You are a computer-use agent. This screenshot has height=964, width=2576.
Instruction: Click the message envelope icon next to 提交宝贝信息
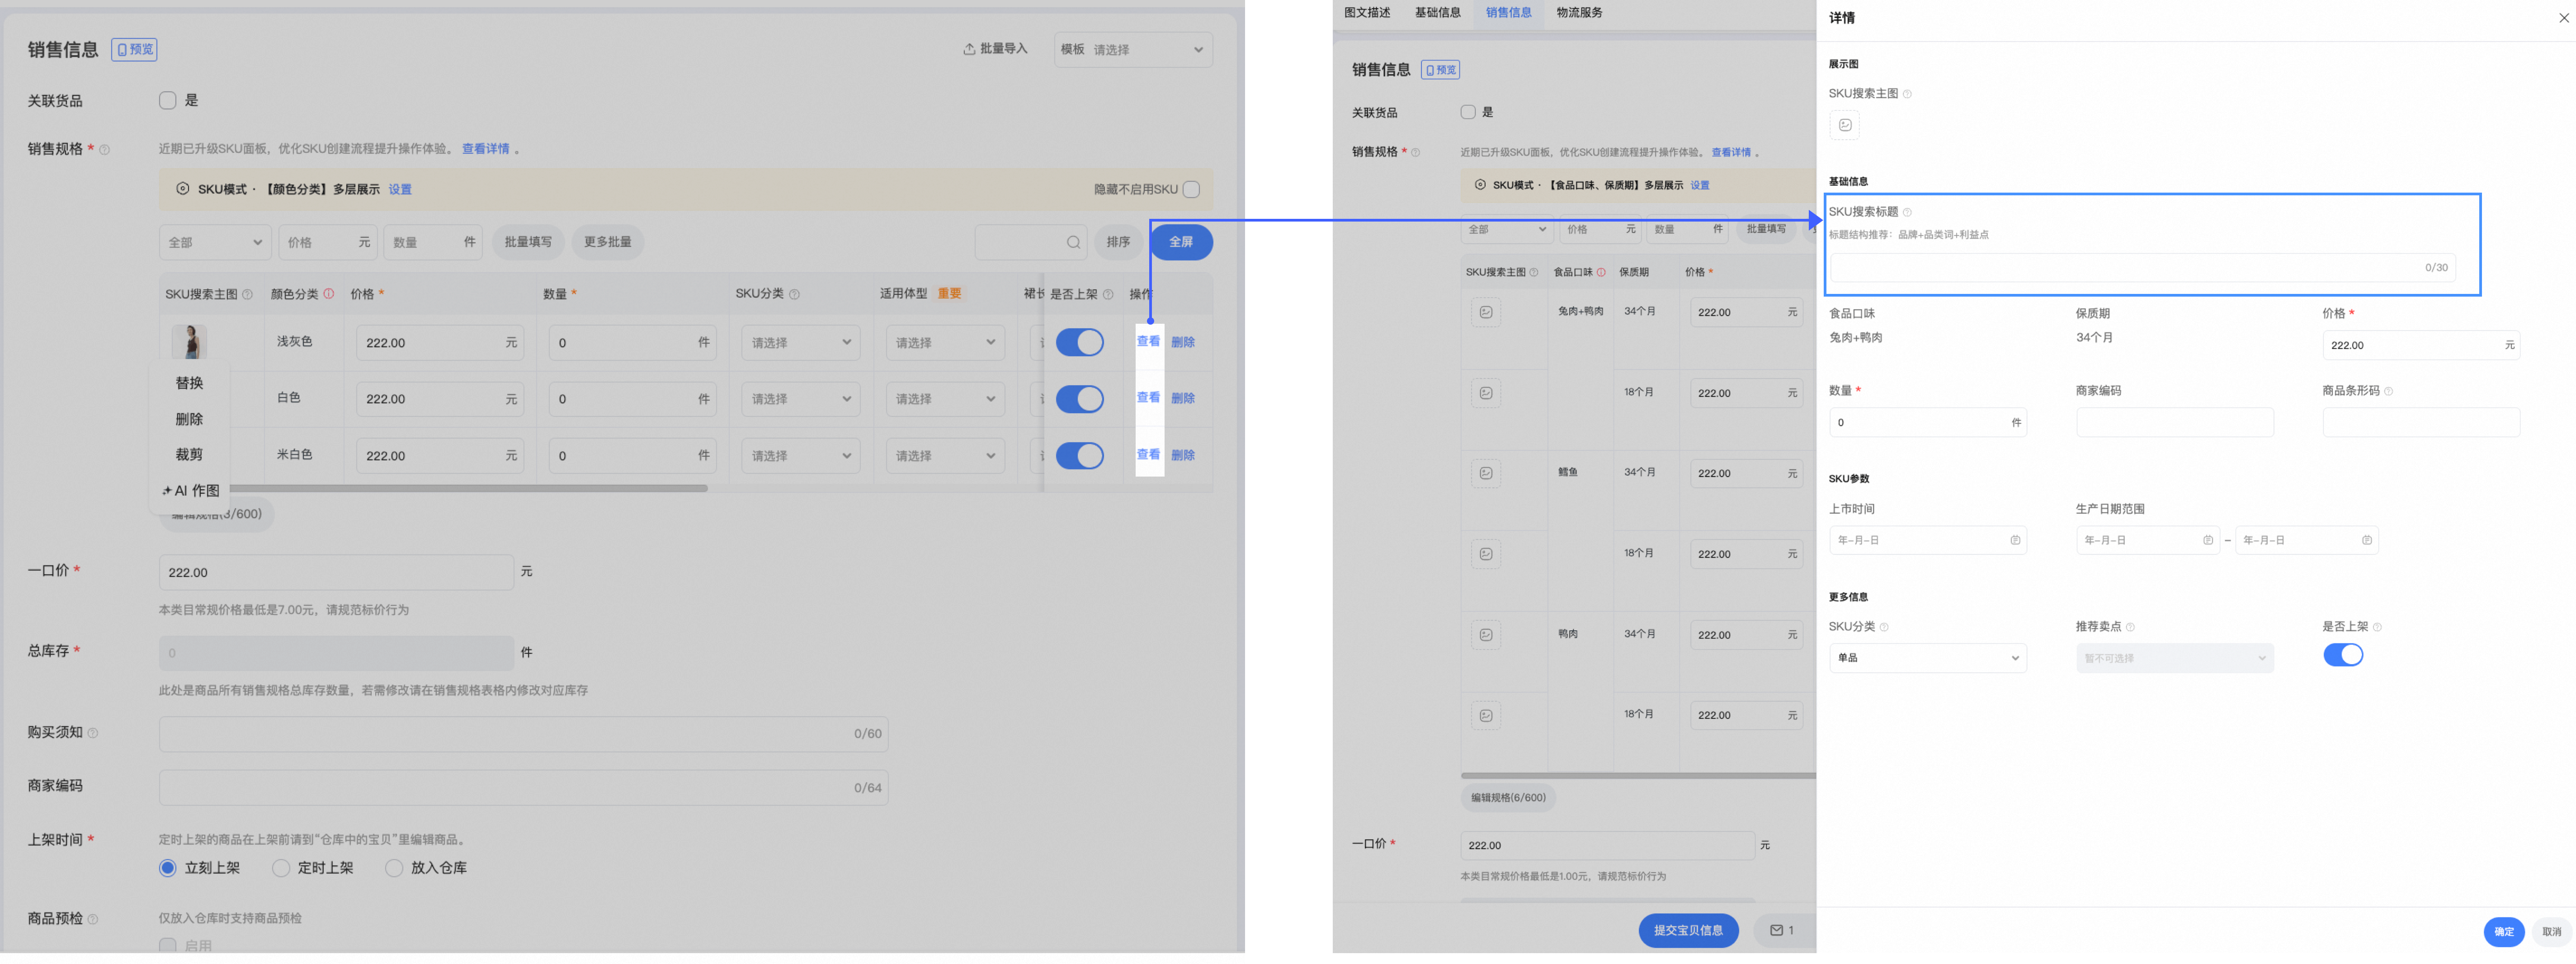point(1777,930)
